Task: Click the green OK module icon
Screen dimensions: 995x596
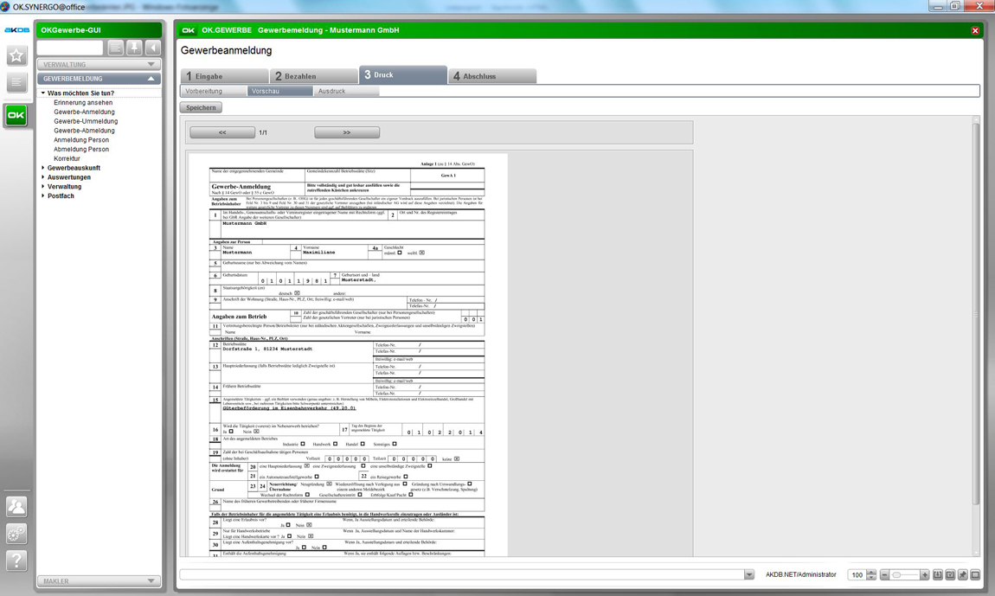Action: tap(16, 115)
